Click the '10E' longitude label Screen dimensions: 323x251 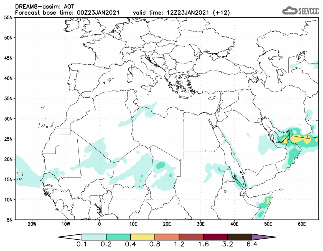click(133, 224)
